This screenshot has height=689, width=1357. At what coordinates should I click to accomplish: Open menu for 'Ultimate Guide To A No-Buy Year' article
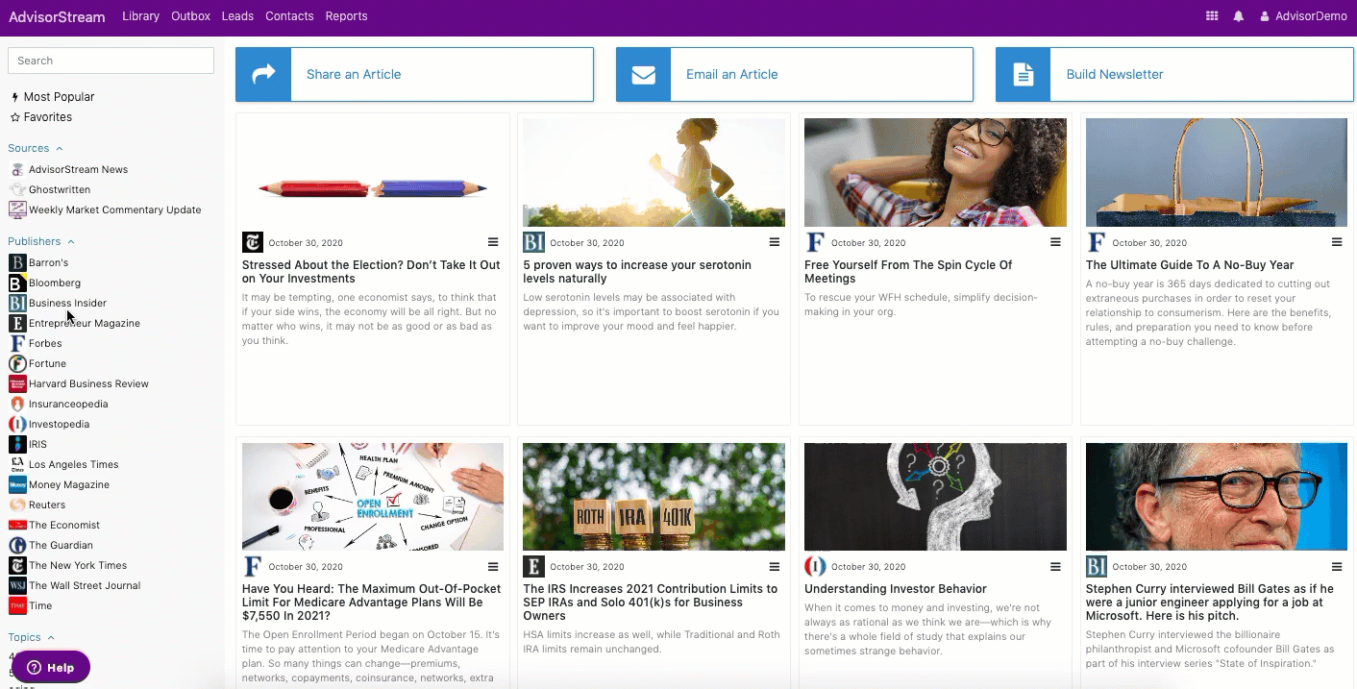tap(1337, 242)
